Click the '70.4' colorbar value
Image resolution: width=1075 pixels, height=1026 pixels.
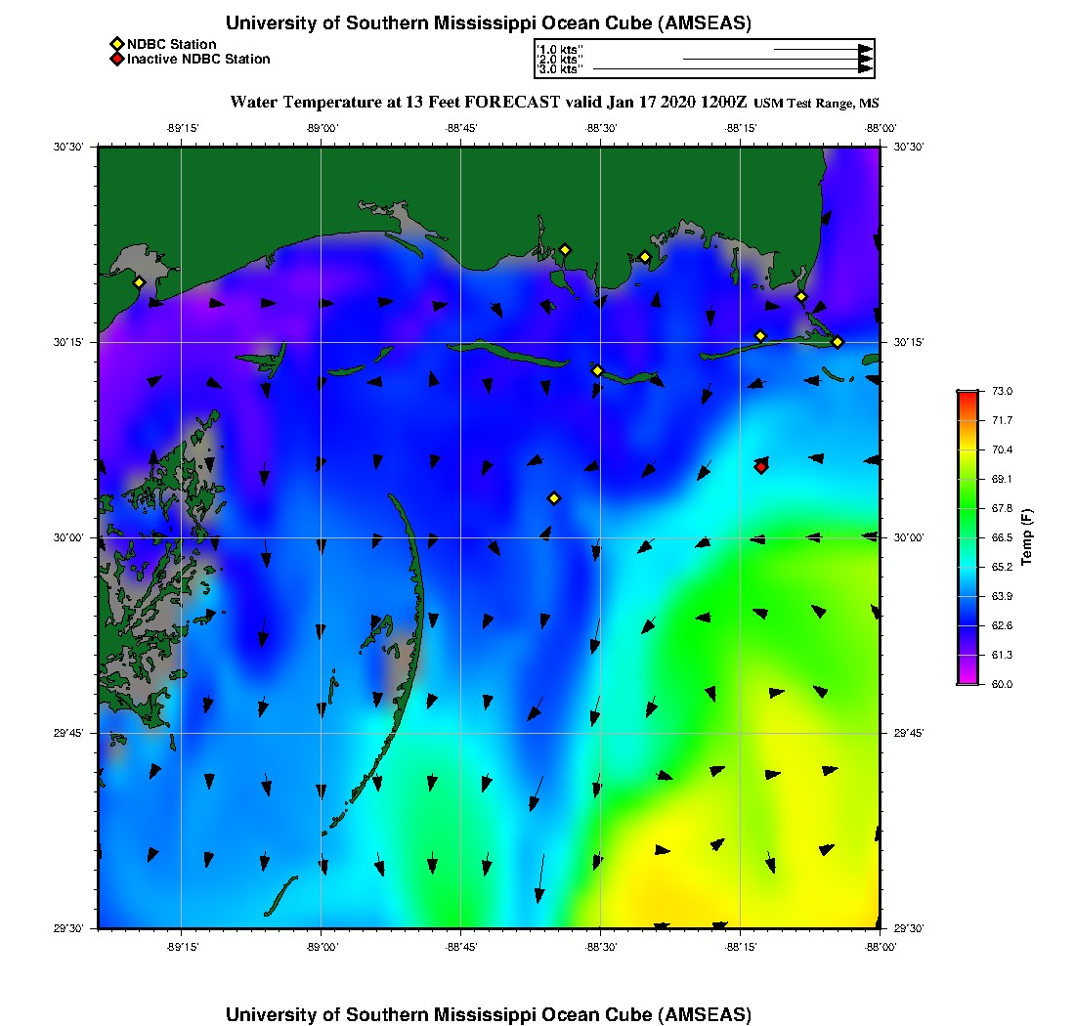click(1002, 450)
